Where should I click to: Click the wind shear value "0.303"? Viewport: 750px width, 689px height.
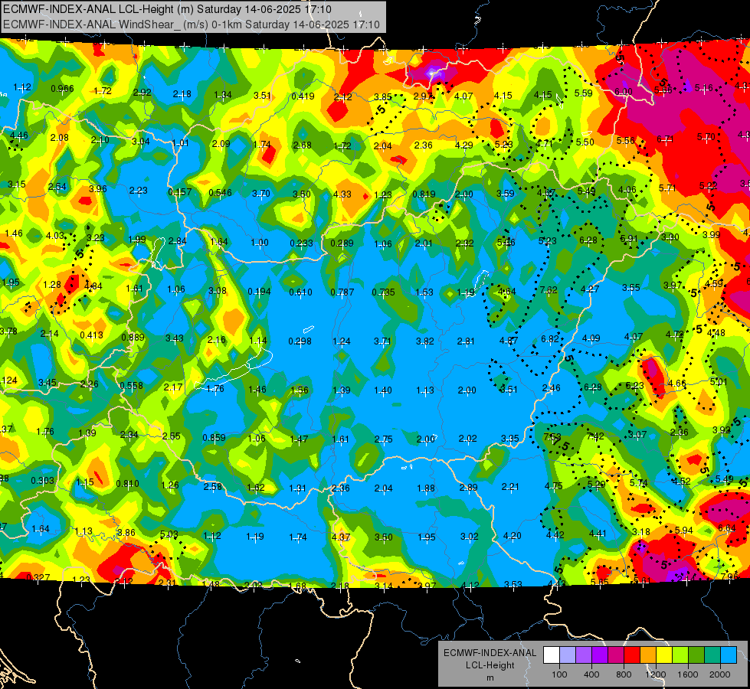tap(43, 481)
